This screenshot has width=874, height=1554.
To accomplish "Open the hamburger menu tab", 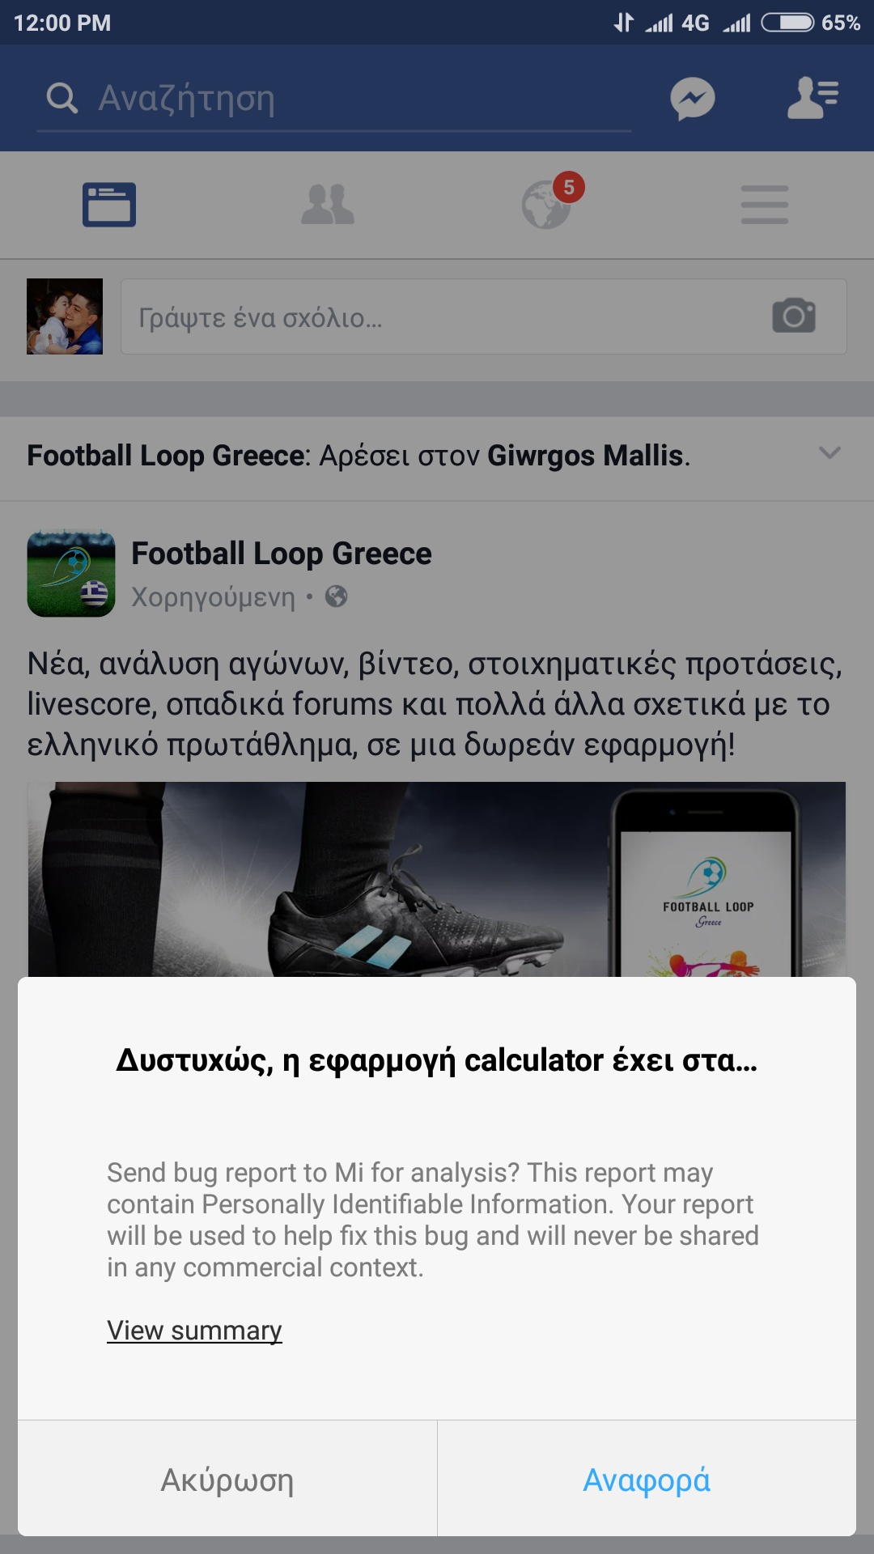I will coord(765,205).
